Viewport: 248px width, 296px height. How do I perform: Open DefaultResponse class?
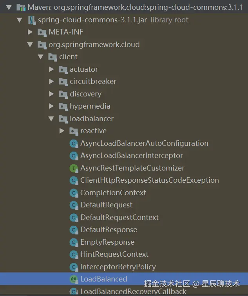tap(109, 230)
